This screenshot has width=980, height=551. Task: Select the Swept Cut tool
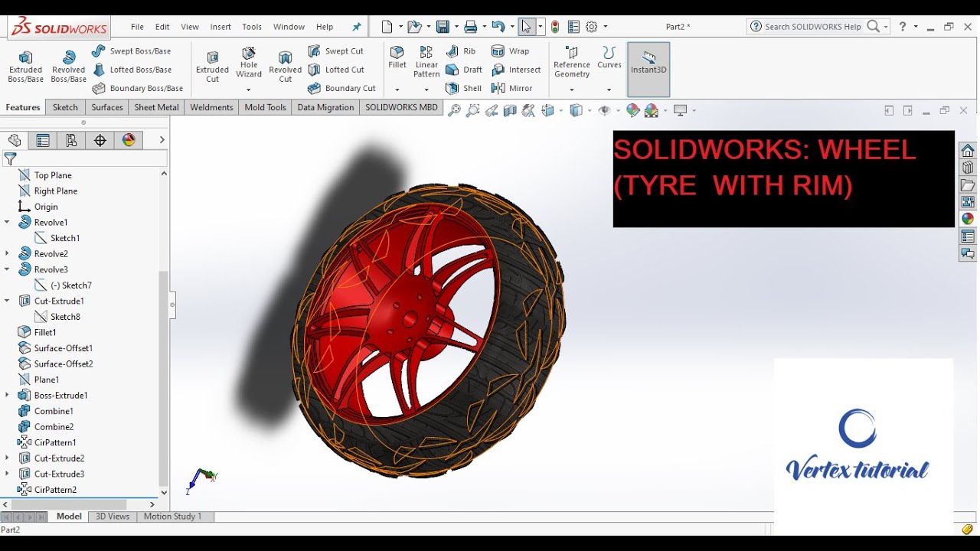coord(335,51)
